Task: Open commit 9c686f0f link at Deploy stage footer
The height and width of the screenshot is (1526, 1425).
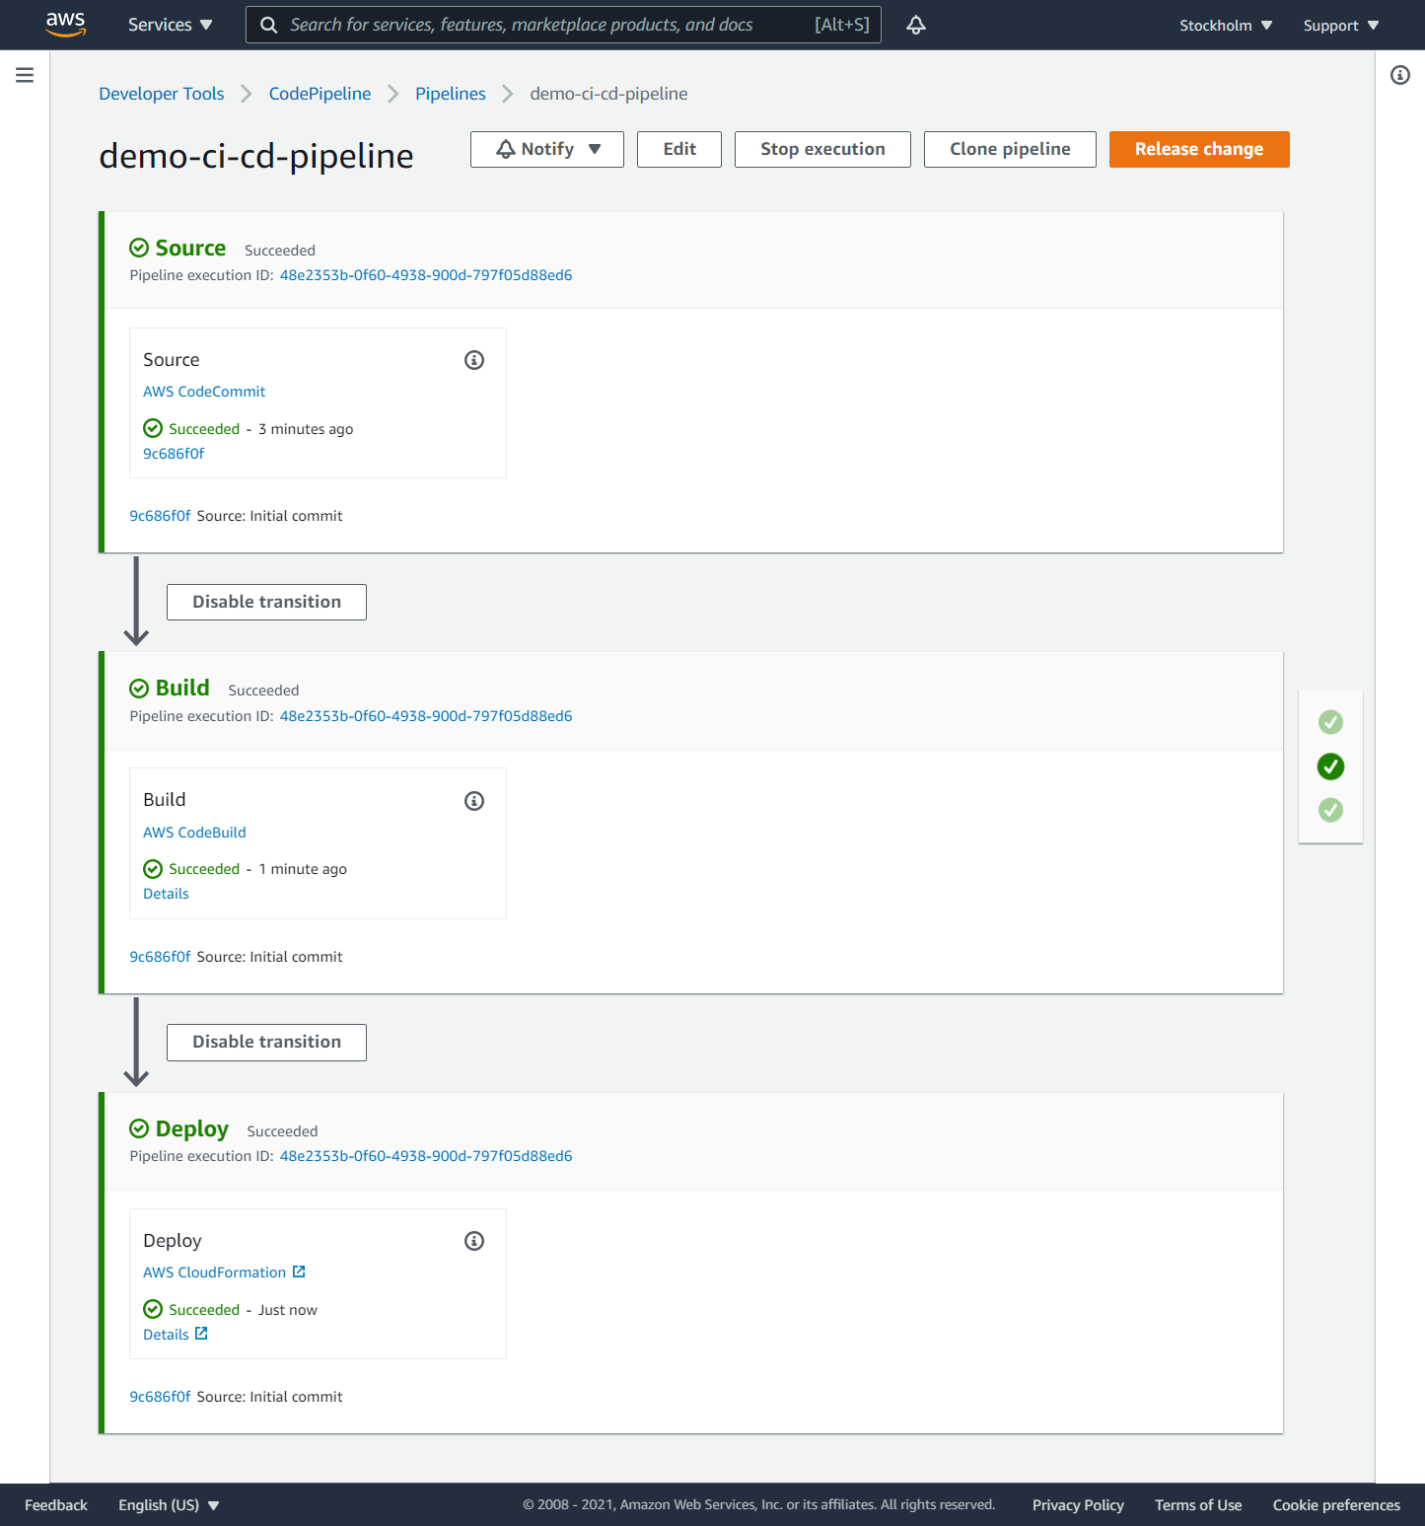Action: [160, 1397]
